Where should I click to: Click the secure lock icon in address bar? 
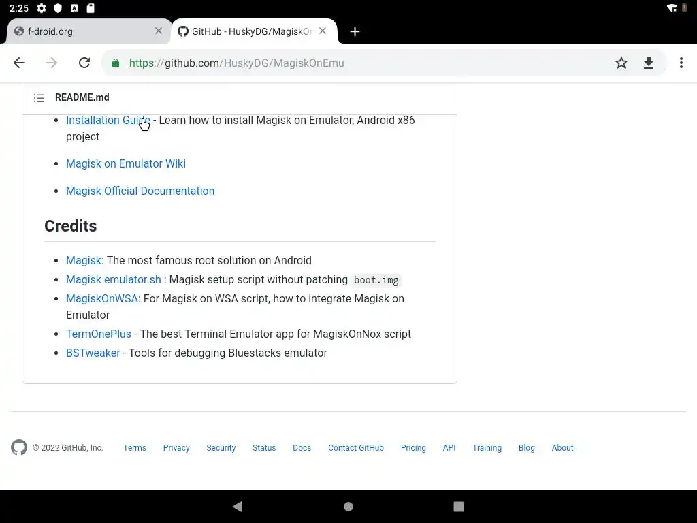coord(116,63)
